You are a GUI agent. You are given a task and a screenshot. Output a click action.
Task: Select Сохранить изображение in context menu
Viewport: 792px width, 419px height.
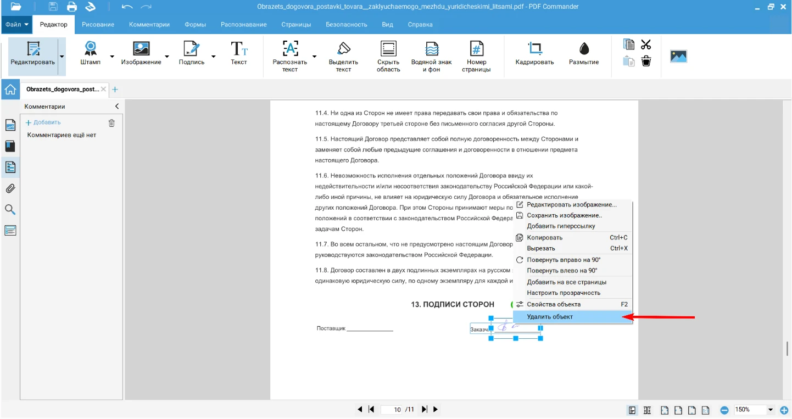click(564, 215)
